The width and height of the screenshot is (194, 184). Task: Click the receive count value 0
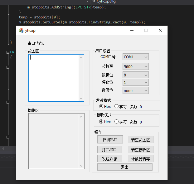141,122
